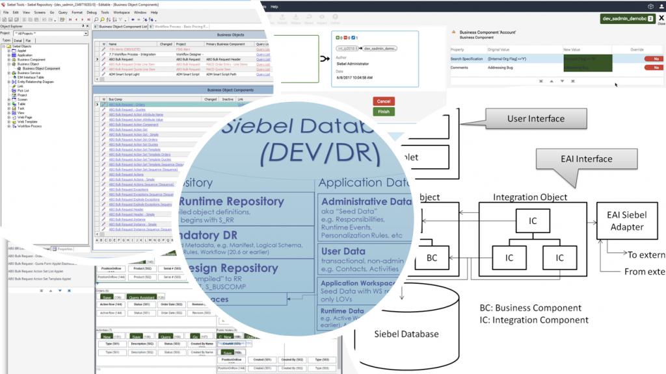This screenshot has width=666, height=374.
Task: Click the first record navigation arrow icon
Action: point(70,19)
